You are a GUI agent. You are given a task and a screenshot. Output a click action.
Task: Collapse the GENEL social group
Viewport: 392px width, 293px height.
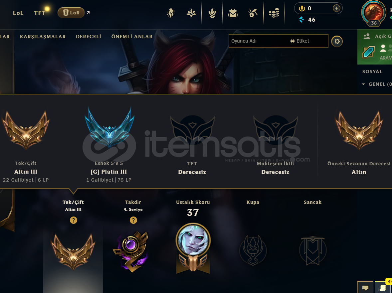pos(363,84)
